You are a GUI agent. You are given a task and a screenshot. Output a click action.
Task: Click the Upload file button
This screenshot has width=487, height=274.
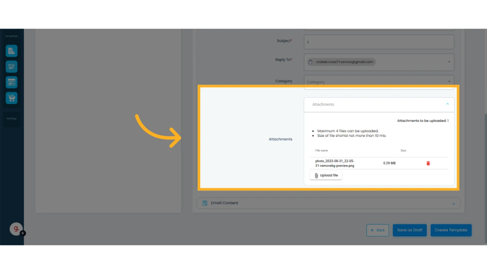point(326,175)
